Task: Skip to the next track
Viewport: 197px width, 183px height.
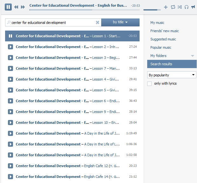Action: [23, 7]
